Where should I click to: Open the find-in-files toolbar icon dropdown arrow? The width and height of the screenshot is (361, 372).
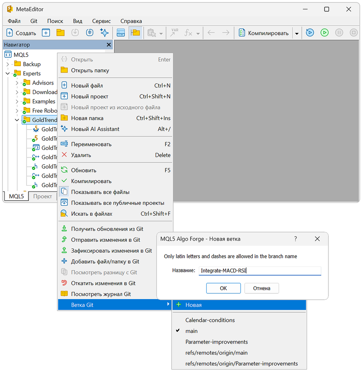point(161,33)
